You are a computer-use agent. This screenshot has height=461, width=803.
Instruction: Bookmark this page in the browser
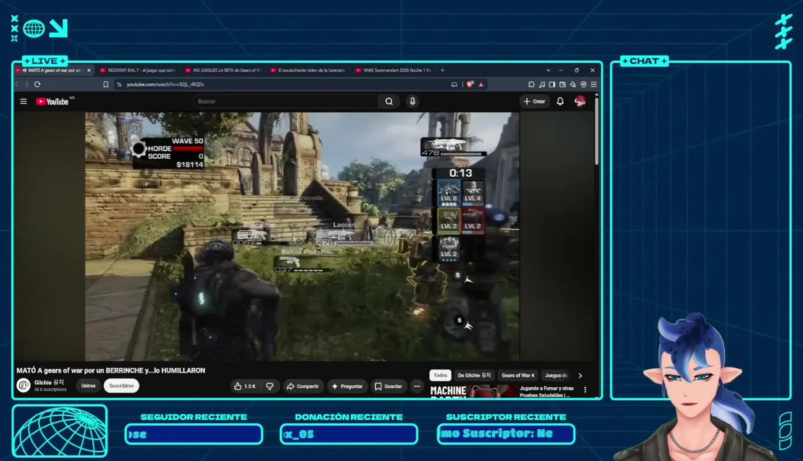click(106, 85)
